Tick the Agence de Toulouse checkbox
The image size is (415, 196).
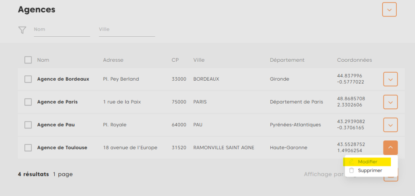pos(28,148)
